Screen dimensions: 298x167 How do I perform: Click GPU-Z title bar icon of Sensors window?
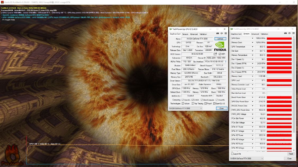click(x=232, y=29)
